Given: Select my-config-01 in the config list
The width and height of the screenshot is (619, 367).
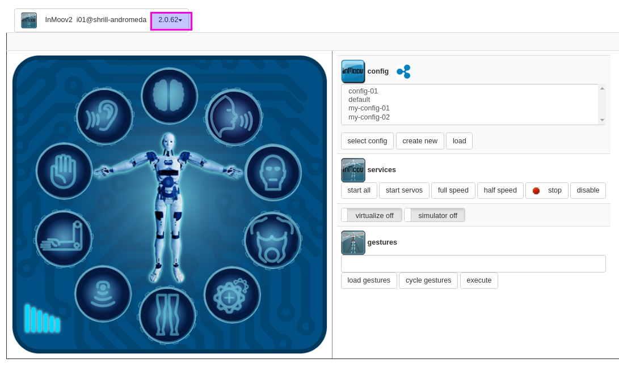Looking at the screenshot, I should (369, 108).
